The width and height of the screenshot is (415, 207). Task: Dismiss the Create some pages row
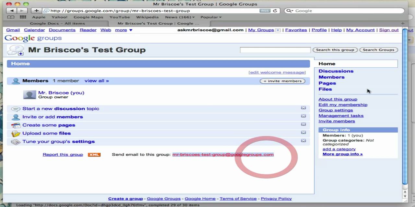(303, 124)
